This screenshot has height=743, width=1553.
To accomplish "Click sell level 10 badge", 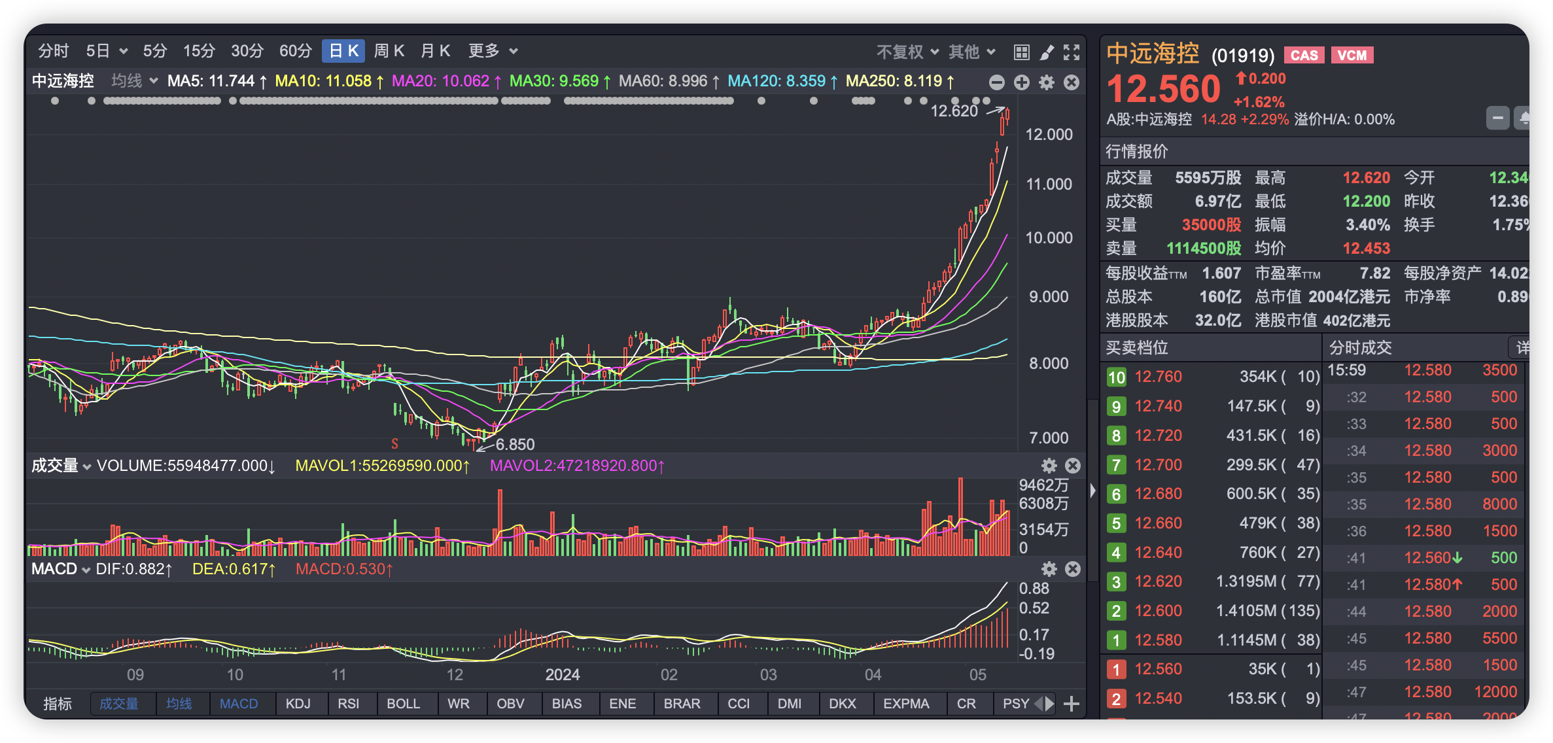I will [1116, 377].
